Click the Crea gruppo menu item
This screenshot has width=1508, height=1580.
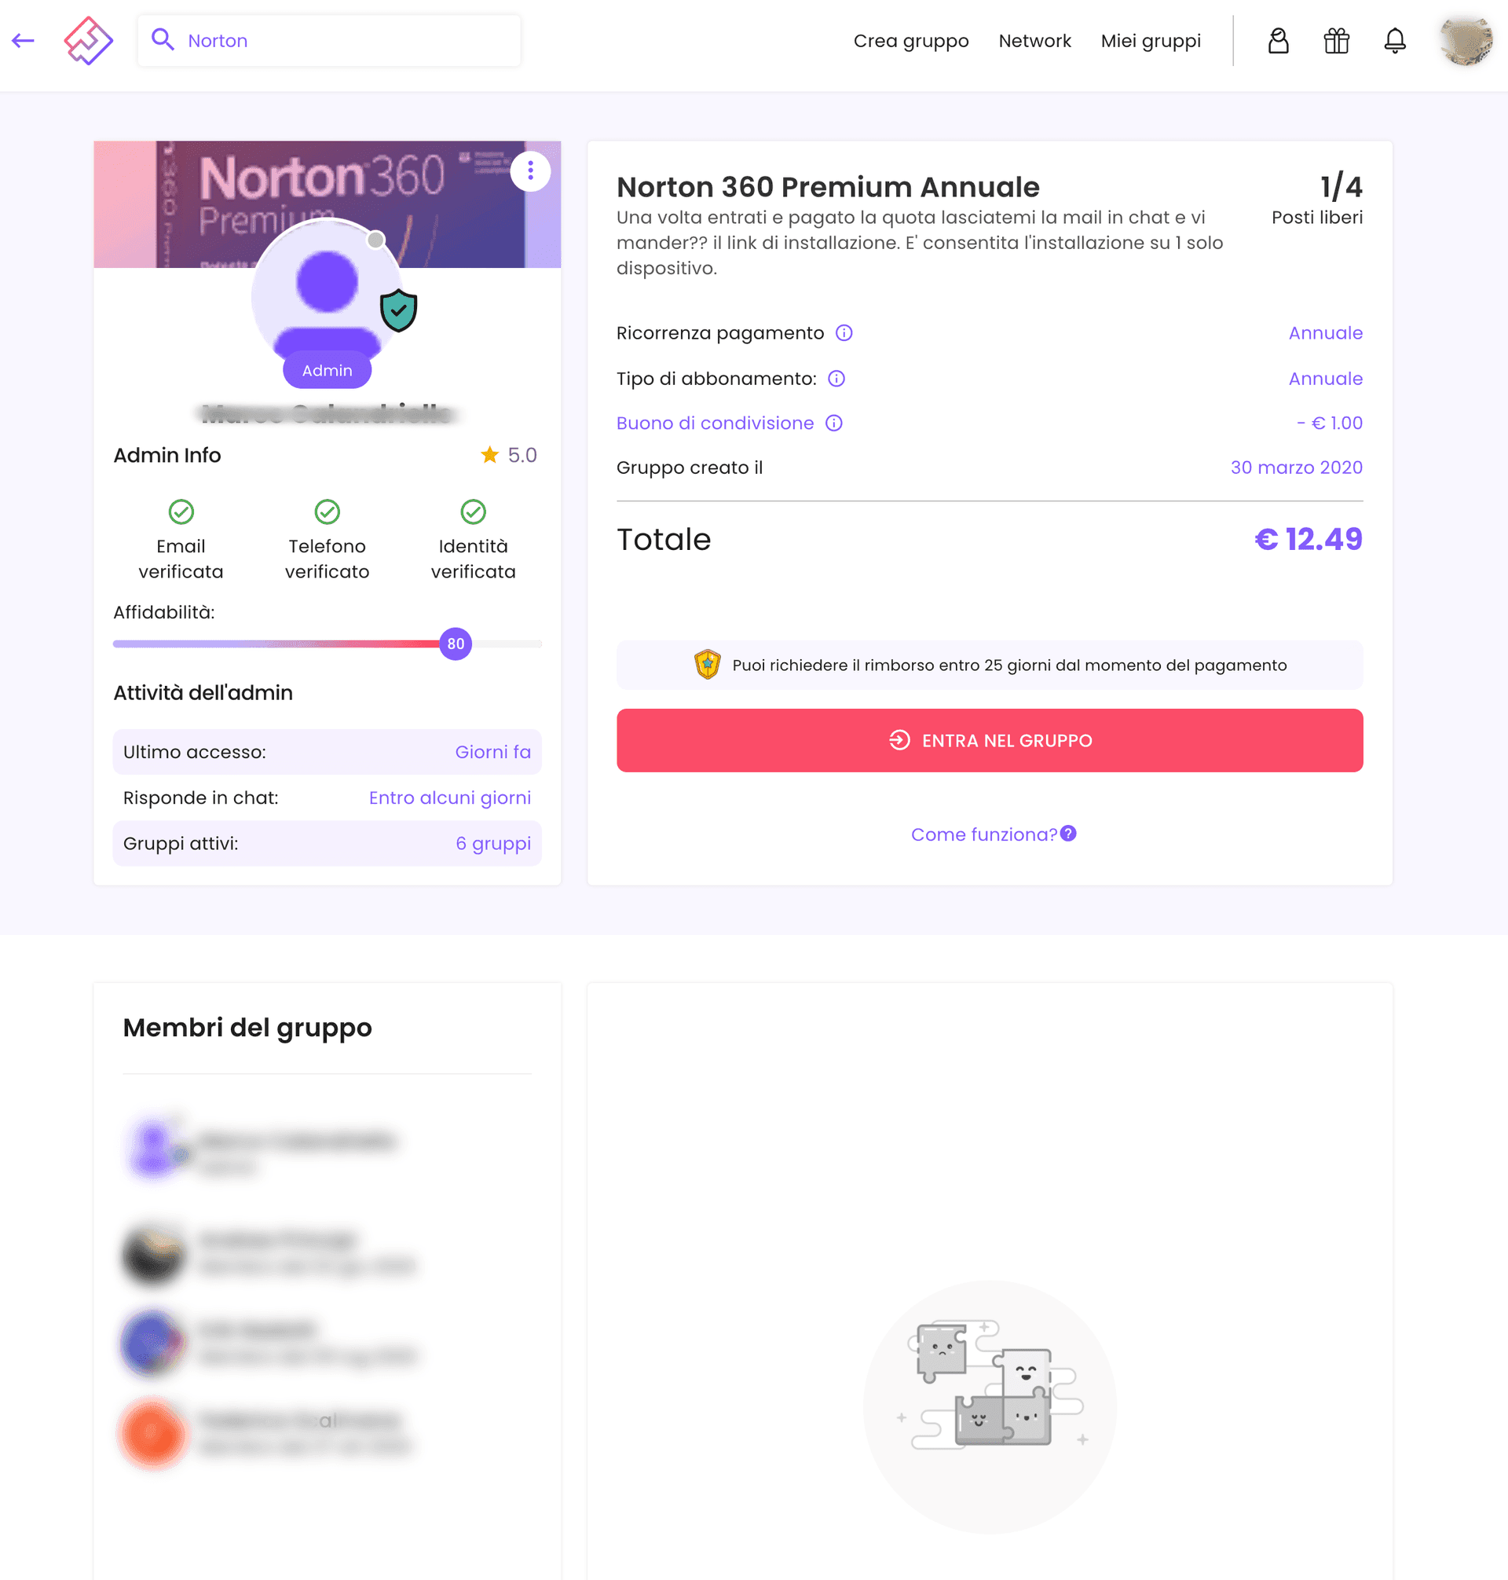click(910, 39)
